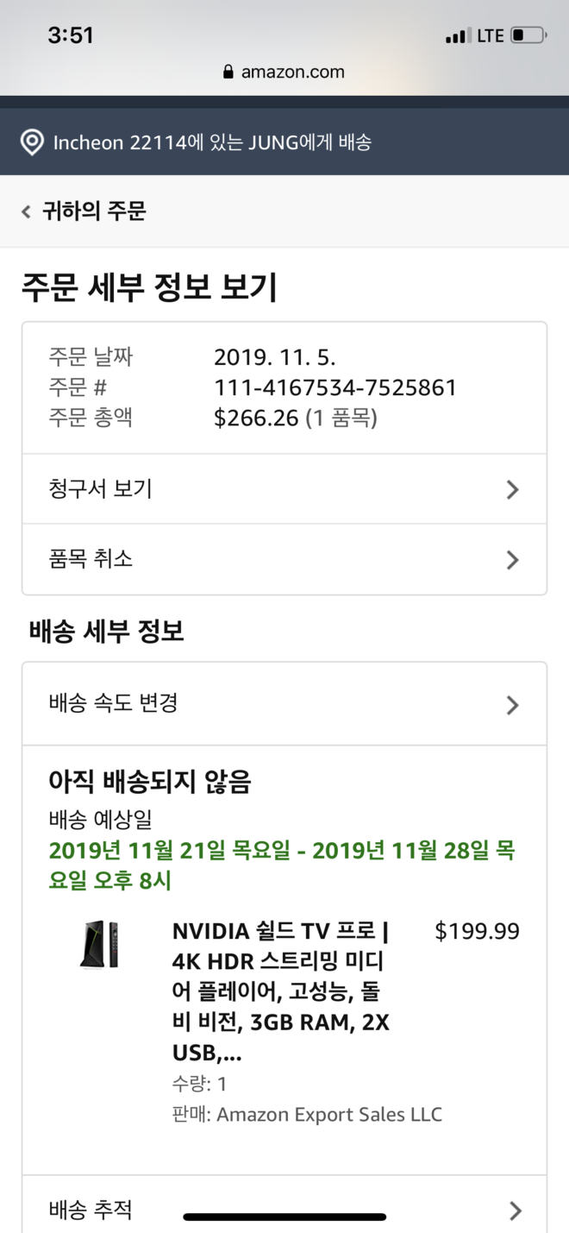Expand the 청구서 보기 row chevron
Image resolution: width=569 pixels, height=1233 pixels.
click(x=513, y=489)
